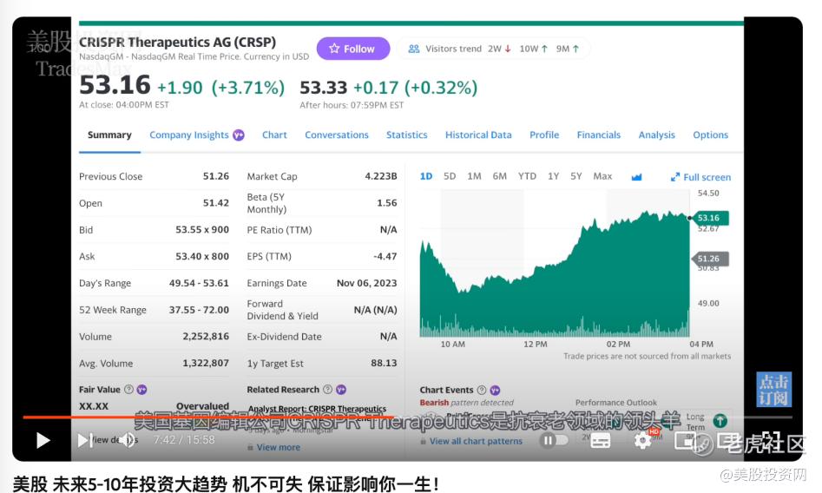Image resolution: width=822 pixels, height=493 pixels.
Task: Click the Related Research help icon
Action: pyautogui.click(x=327, y=389)
